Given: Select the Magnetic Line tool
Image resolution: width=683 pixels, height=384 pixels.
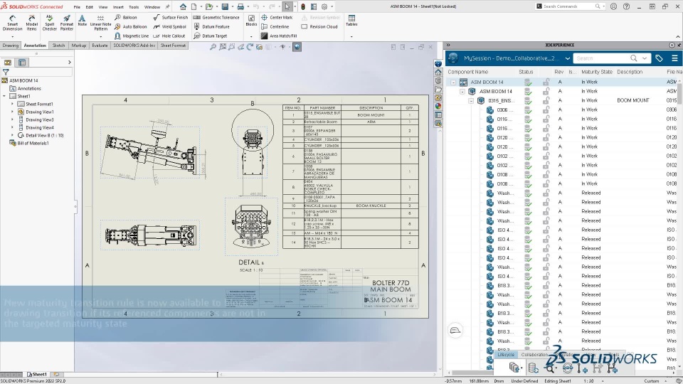Looking at the screenshot, I should tap(132, 36).
